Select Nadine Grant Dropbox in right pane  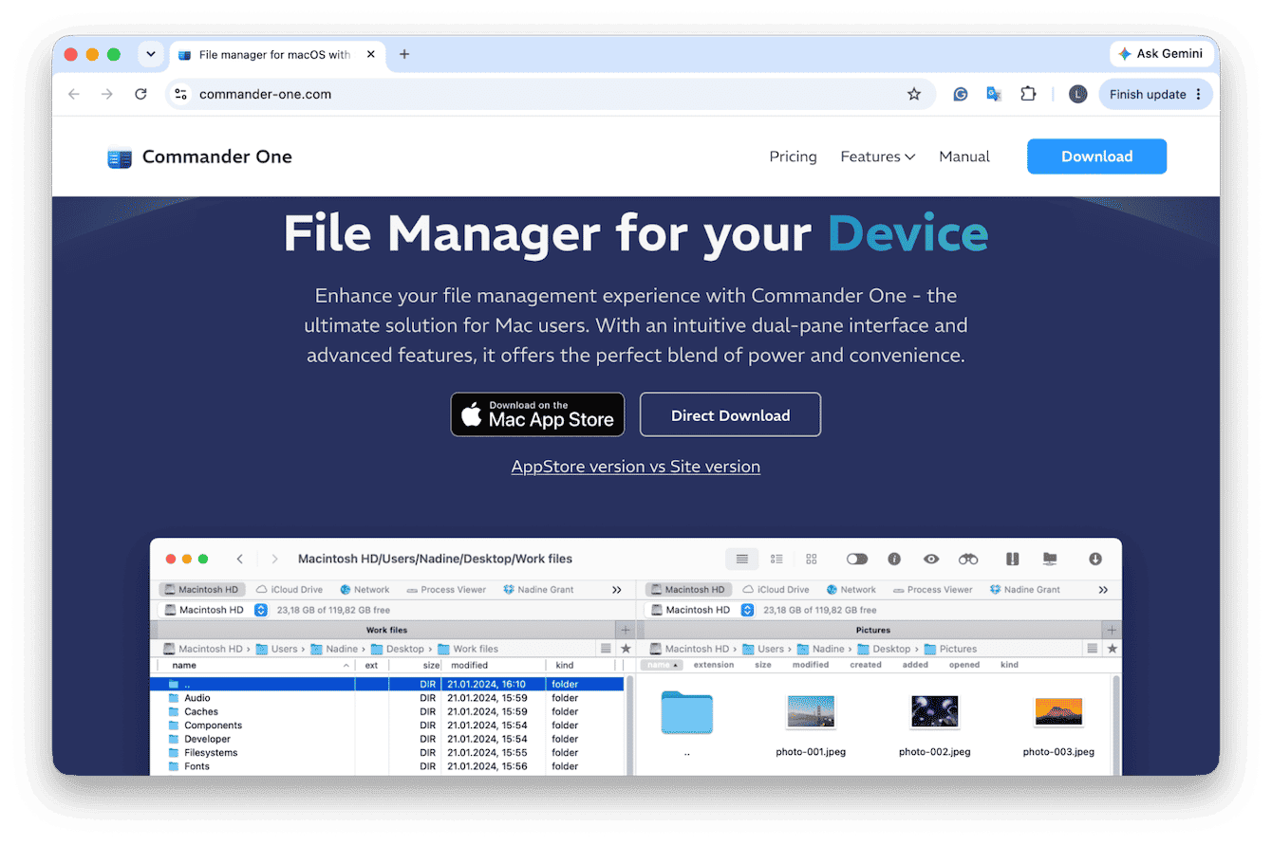(1025, 590)
